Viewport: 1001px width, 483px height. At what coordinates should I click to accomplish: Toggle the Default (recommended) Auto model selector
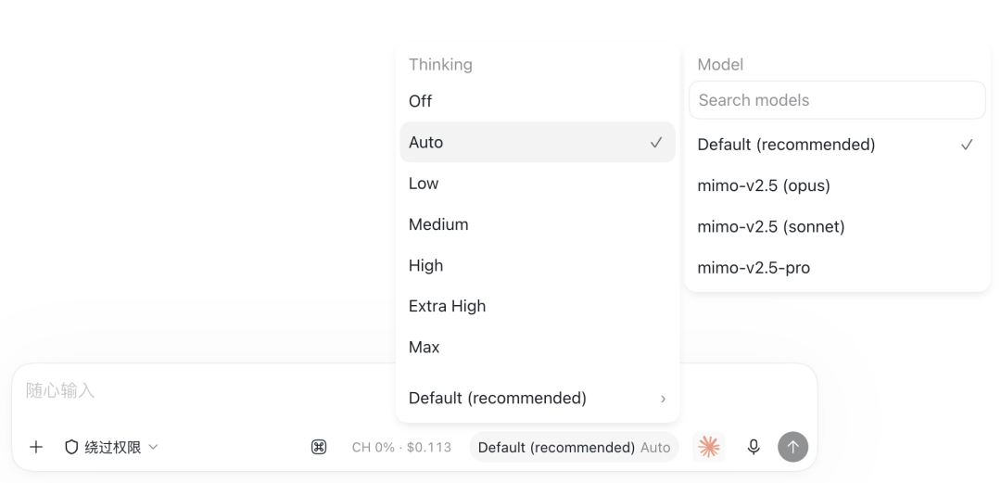click(x=574, y=447)
